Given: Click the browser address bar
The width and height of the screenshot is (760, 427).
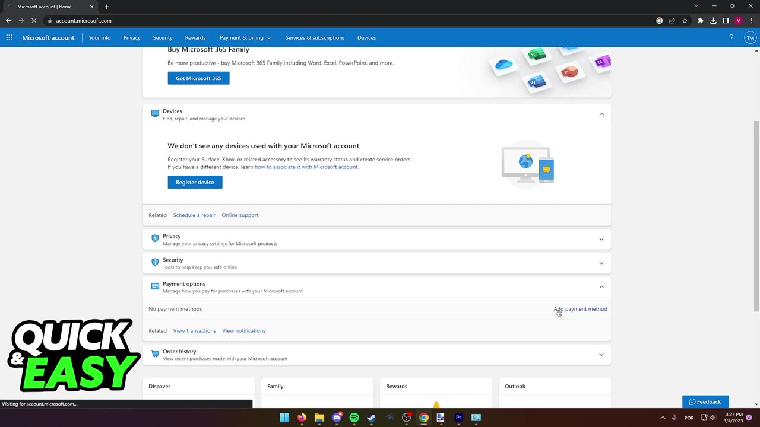Looking at the screenshot, I should 350,20.
